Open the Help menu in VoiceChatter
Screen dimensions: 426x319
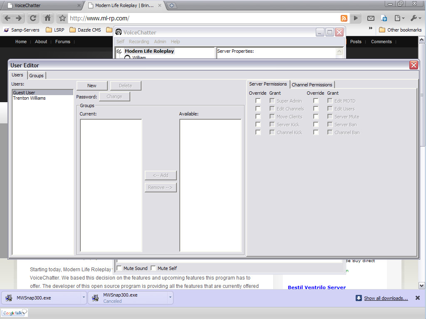click(x=175, y=42)
